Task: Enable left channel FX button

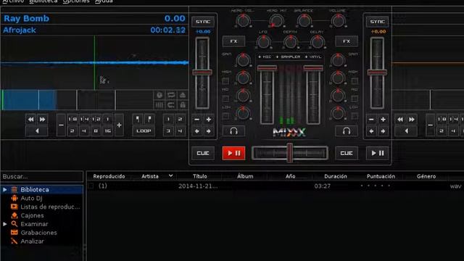Action: pyautogui.click(x=233, y=41)
